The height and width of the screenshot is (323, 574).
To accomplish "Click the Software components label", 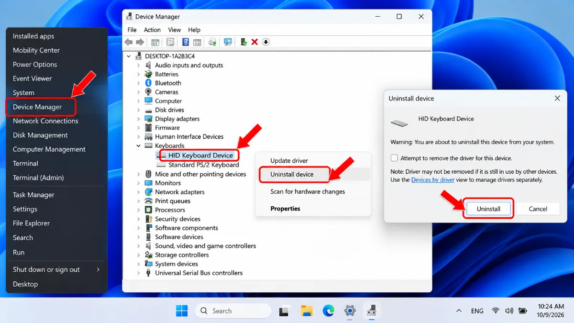I will [187, 228].
